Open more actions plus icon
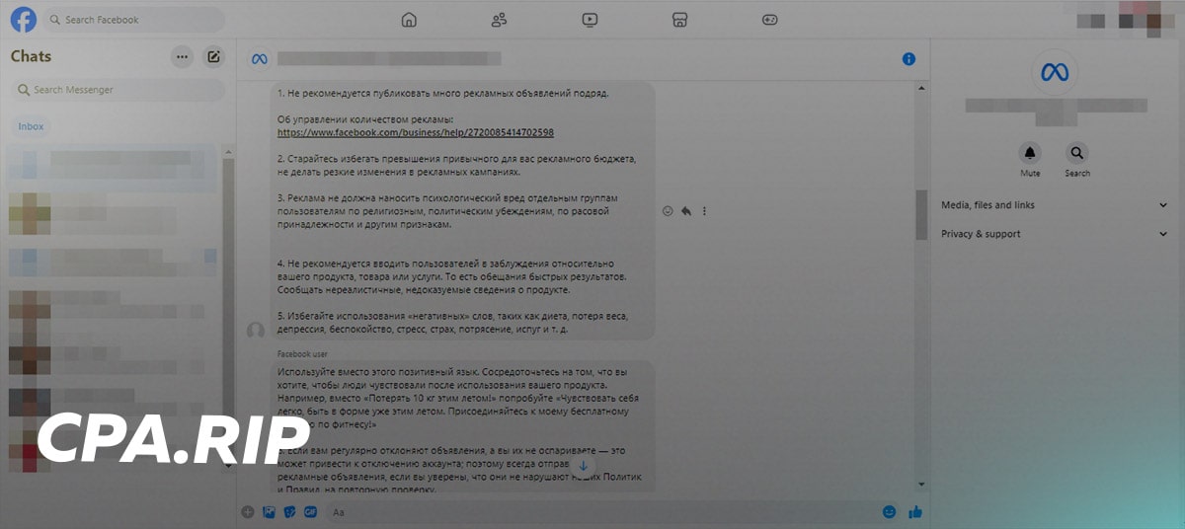 coord(248,512)
